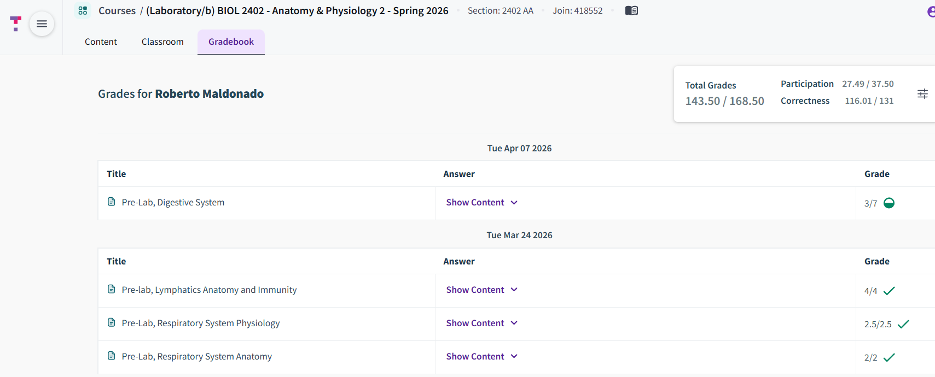Go to Courses breadcrumb link
Viewport: 935px width, 377px height.
click(x=117, y=11)
